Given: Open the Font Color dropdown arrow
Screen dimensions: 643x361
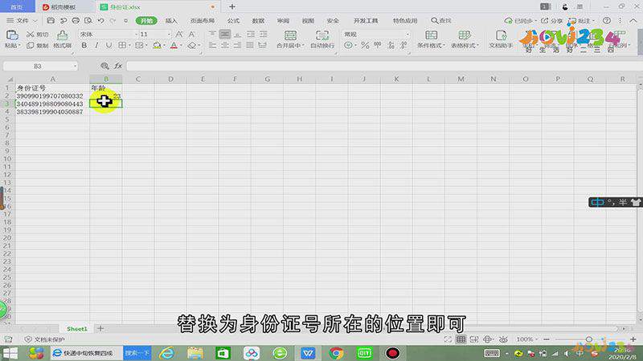Looking at the screenshot, I should (182, 46).
